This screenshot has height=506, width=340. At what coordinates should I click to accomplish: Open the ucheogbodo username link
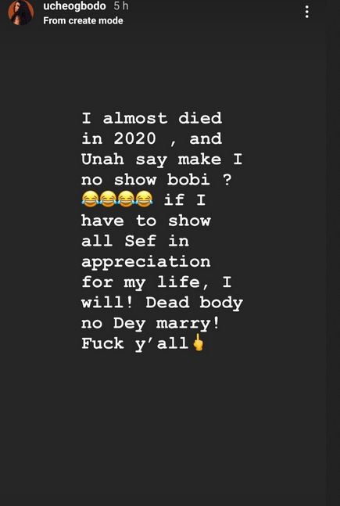coord(74,6)
